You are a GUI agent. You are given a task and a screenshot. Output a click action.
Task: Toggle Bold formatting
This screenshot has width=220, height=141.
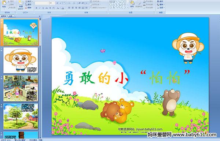(37, 8)
